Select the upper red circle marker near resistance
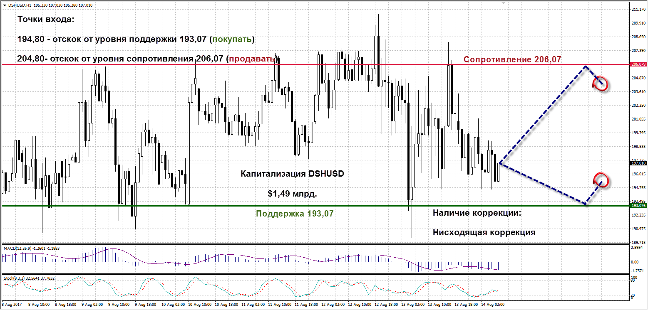The height and width of the screenshot is (310, 648). pyautogui.click(x=602, y=84)
